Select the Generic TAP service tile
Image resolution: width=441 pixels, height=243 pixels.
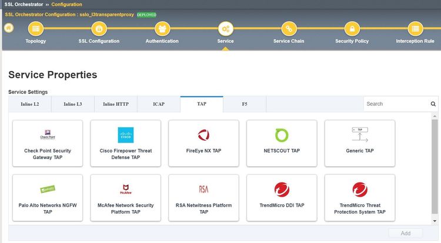tap(360, 143)
